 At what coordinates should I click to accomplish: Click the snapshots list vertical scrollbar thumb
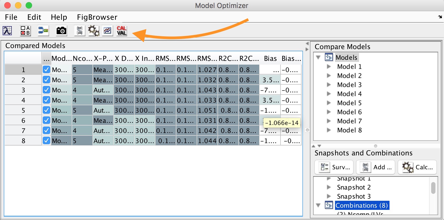[x=433, y=188]
